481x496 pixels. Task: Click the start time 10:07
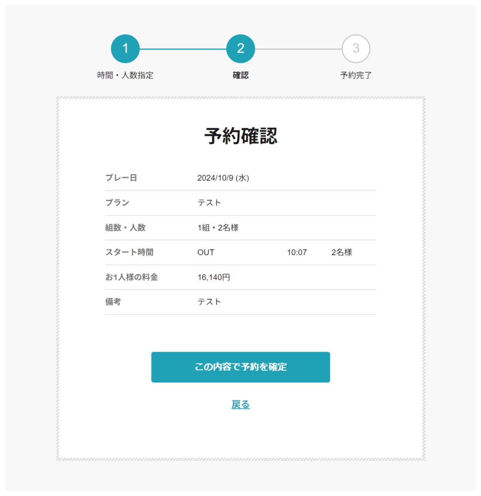(297, 252)
